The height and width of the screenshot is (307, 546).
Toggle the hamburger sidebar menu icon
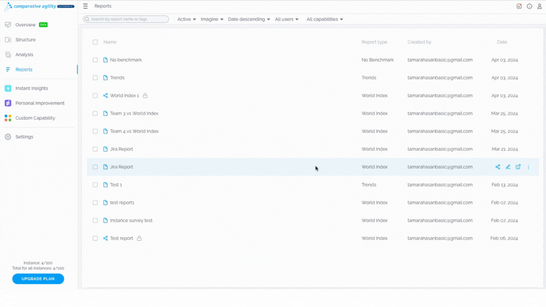(85, 6)
